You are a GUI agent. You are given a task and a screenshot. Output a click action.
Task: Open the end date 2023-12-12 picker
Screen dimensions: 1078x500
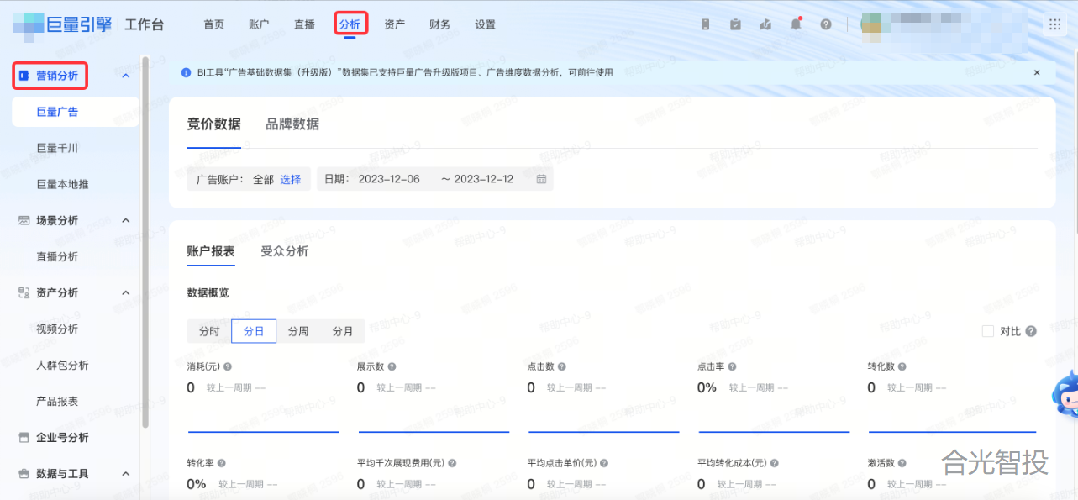484,179
